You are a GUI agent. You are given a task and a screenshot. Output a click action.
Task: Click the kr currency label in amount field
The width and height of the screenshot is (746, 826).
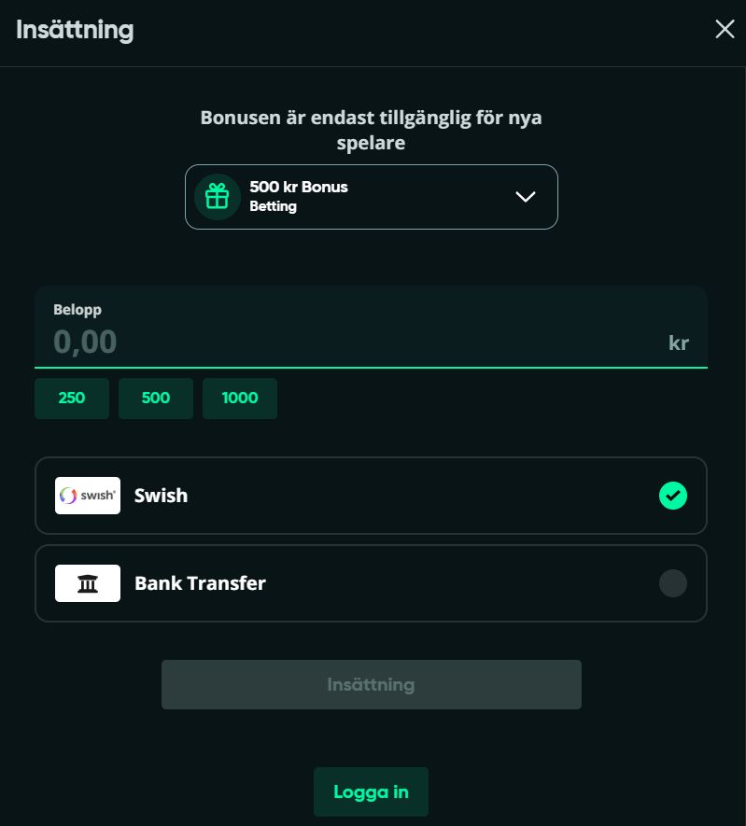(679, 343)
